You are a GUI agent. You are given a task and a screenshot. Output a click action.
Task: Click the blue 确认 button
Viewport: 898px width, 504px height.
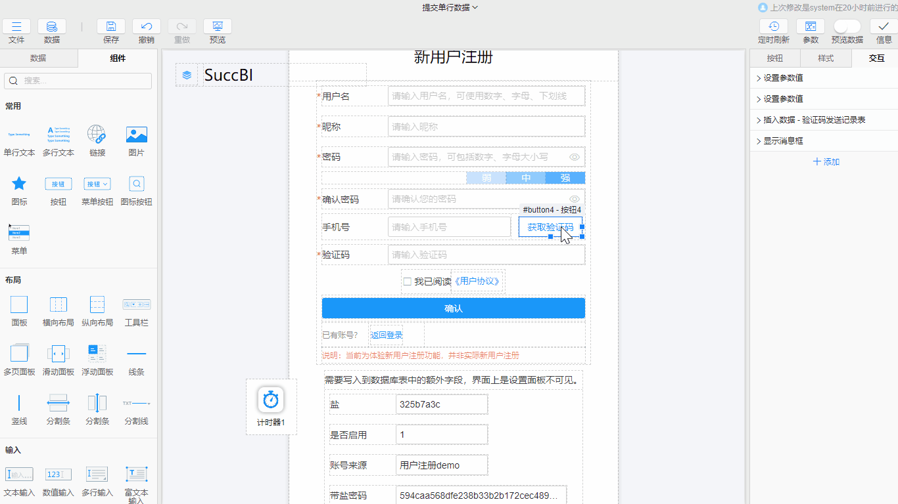(453, 308)
